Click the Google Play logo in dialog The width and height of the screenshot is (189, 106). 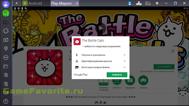click(81, 75)
